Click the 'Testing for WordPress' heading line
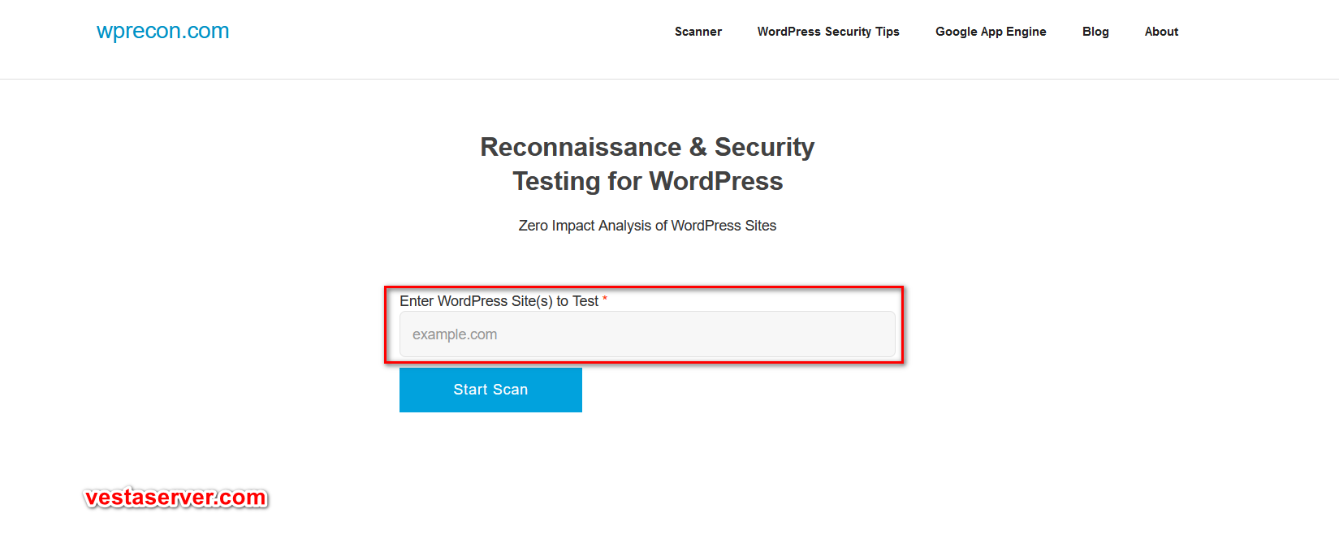Screen dimensions: 1339x539 [647, 181]
